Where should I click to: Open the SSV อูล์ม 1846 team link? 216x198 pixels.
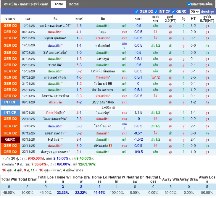(x=103, y=102)
